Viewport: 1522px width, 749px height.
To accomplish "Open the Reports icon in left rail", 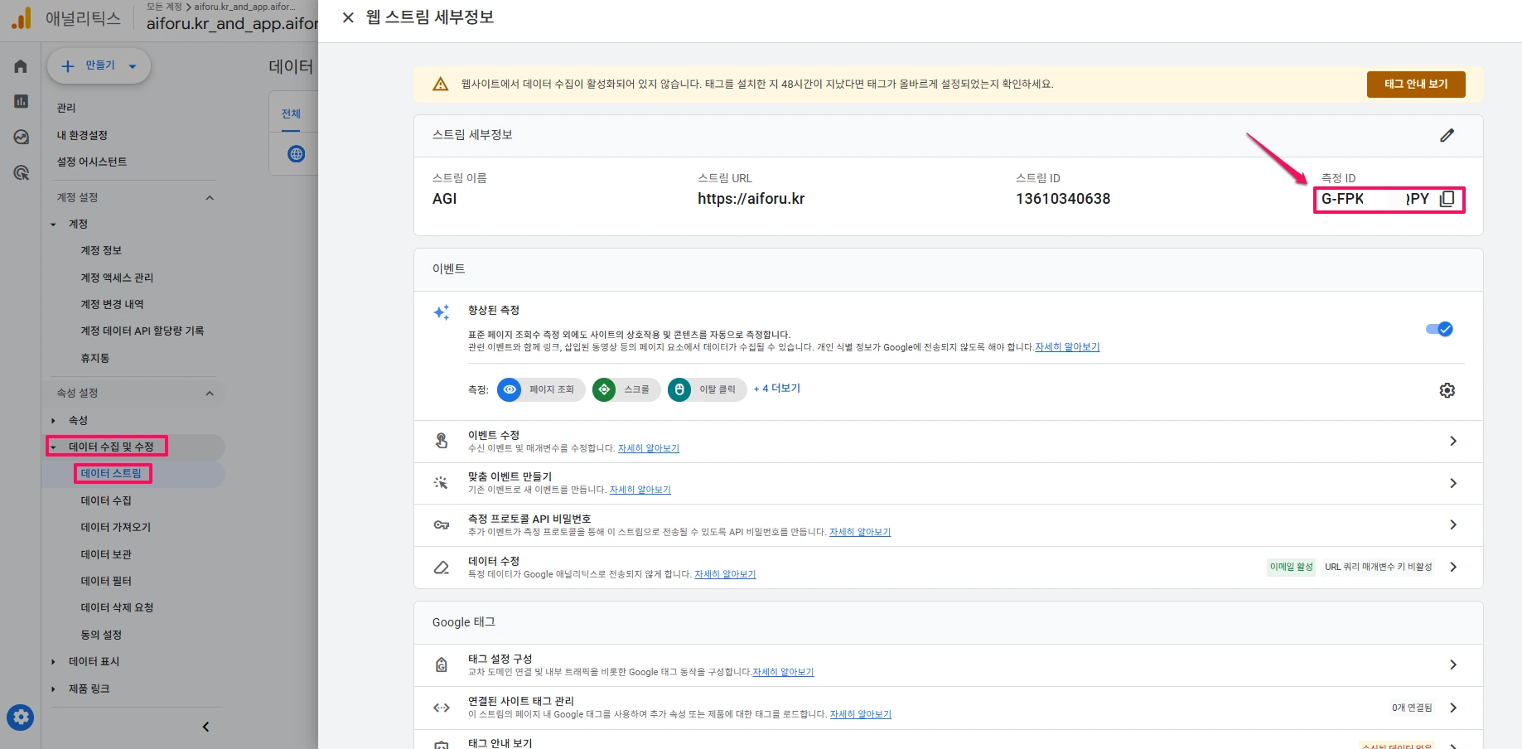I will tap(21, 101).
